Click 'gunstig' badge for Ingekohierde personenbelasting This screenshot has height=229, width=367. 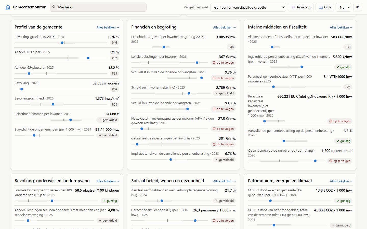[x=343, y=67]
